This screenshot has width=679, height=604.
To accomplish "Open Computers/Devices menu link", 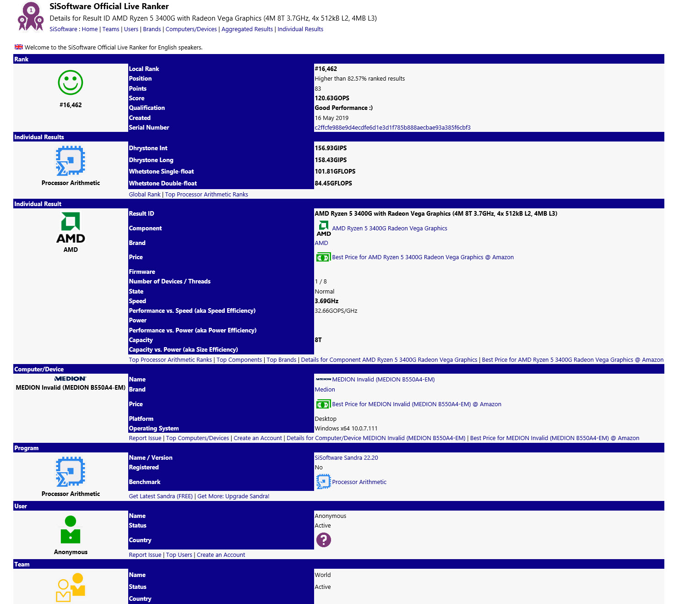I will pos(191,29).
